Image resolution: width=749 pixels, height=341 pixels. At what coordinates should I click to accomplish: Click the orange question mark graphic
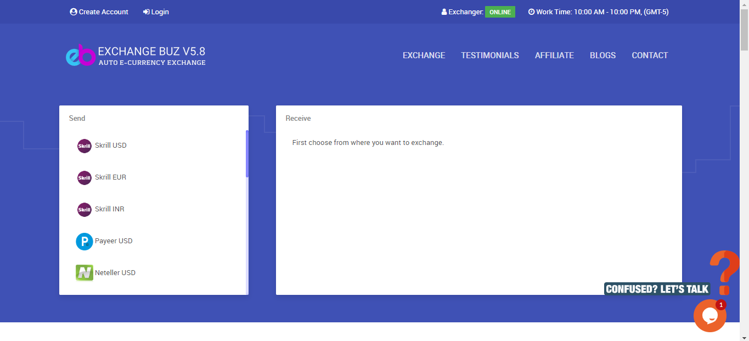pyautogui.click(x=725, y=272)
